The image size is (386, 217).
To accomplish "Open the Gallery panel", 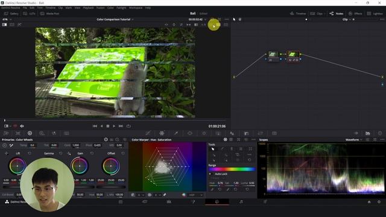I will [11, 13].
